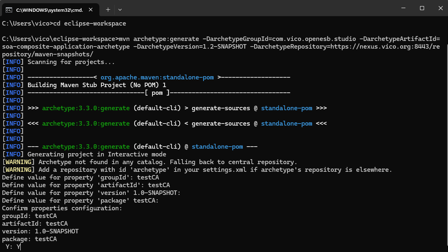Click the 'mvn archetype:generate' command text

tap(159, 39)
